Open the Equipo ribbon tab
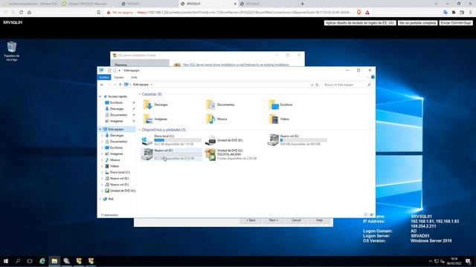 click(119, 77)
